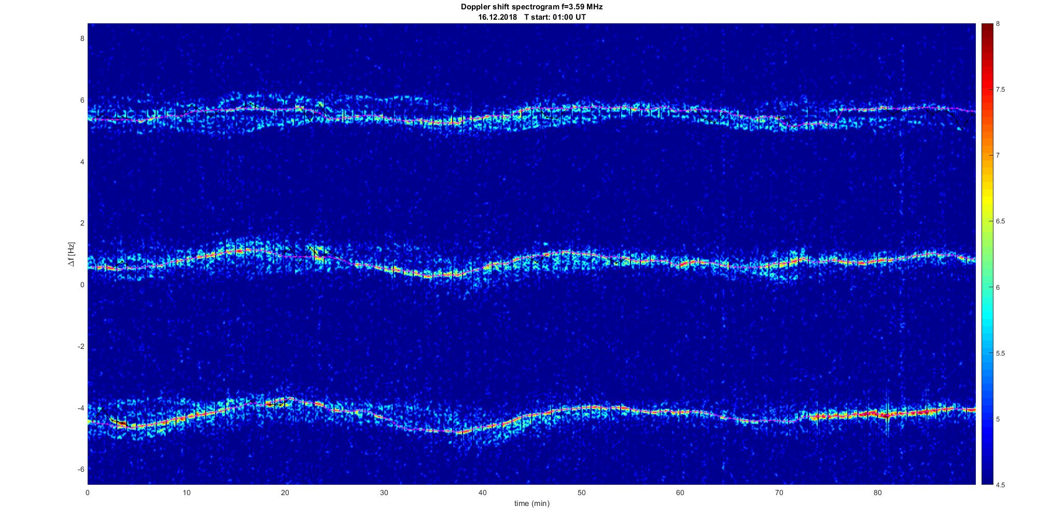This screenshot has width=1037, height=520.
Task: Click the upper Doppler trace near 6 Hz
Action: pos(531,114)
